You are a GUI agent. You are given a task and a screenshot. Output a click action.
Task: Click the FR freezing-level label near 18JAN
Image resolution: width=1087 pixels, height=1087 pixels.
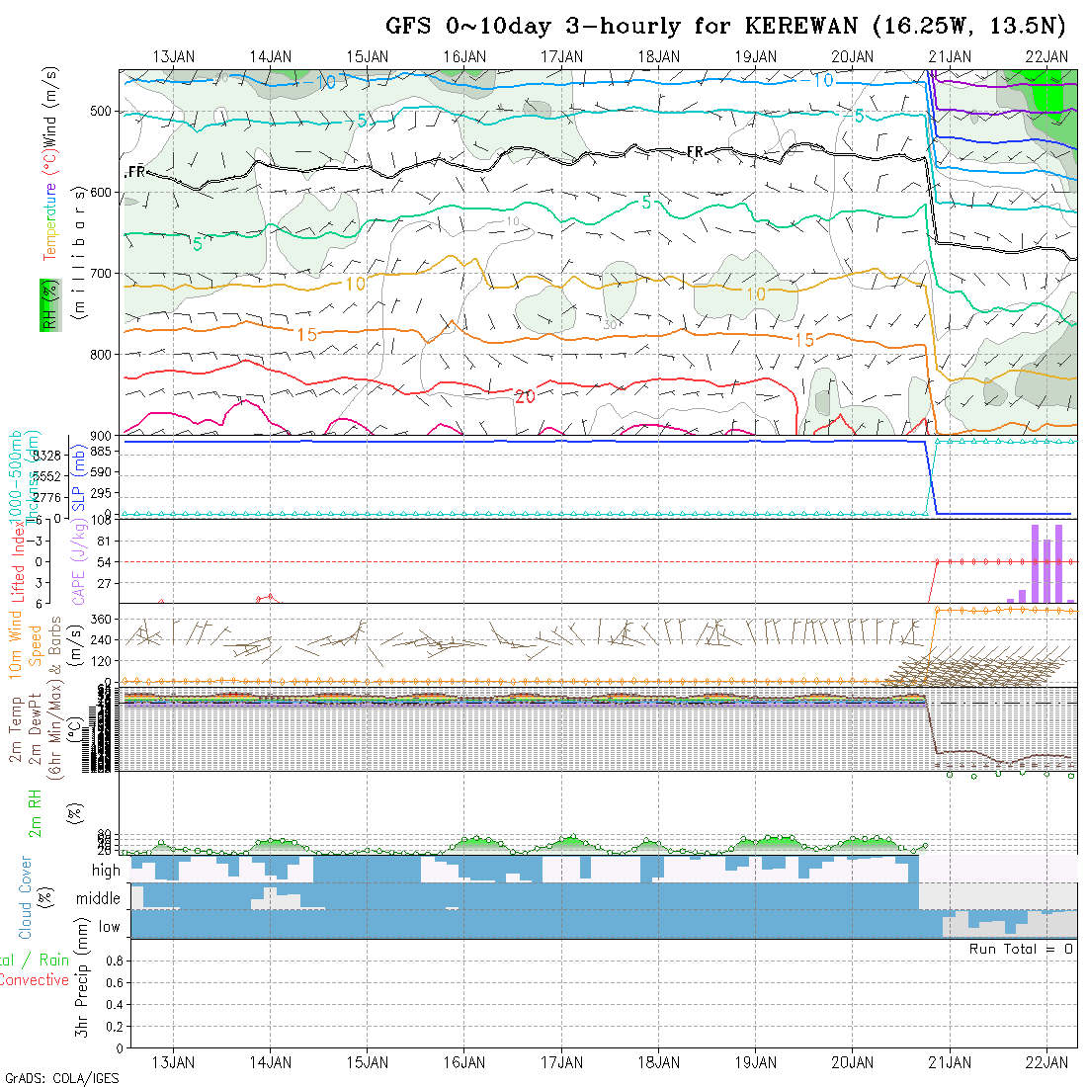click(x=695, y=151)
